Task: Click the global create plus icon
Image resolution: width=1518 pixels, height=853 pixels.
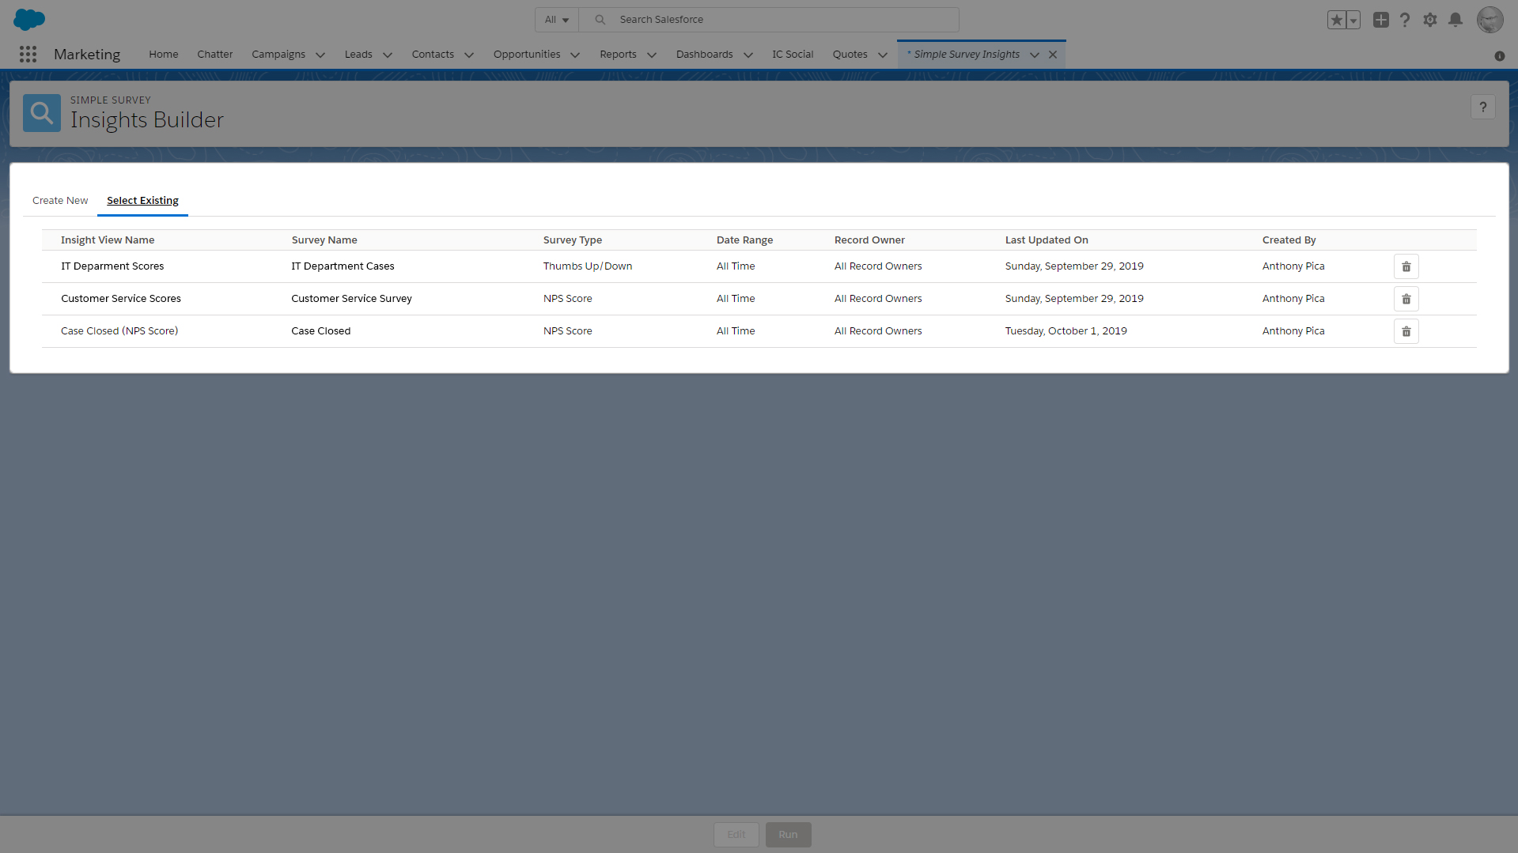Action: click(x=1380, y=20)
